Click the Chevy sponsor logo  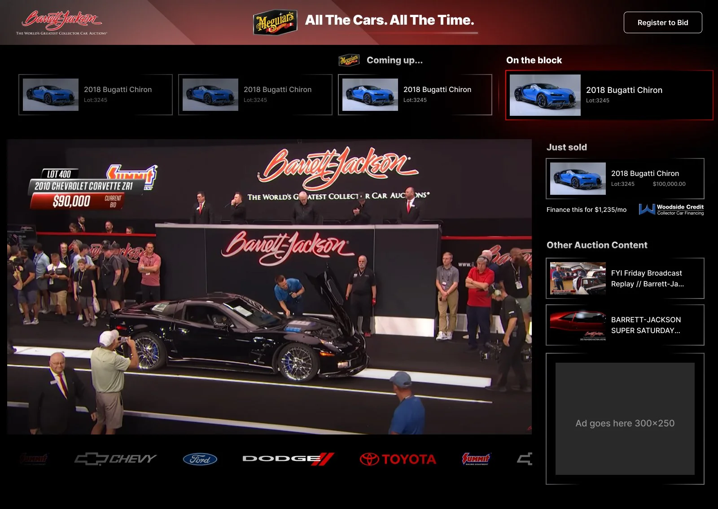tap(115, 459)
